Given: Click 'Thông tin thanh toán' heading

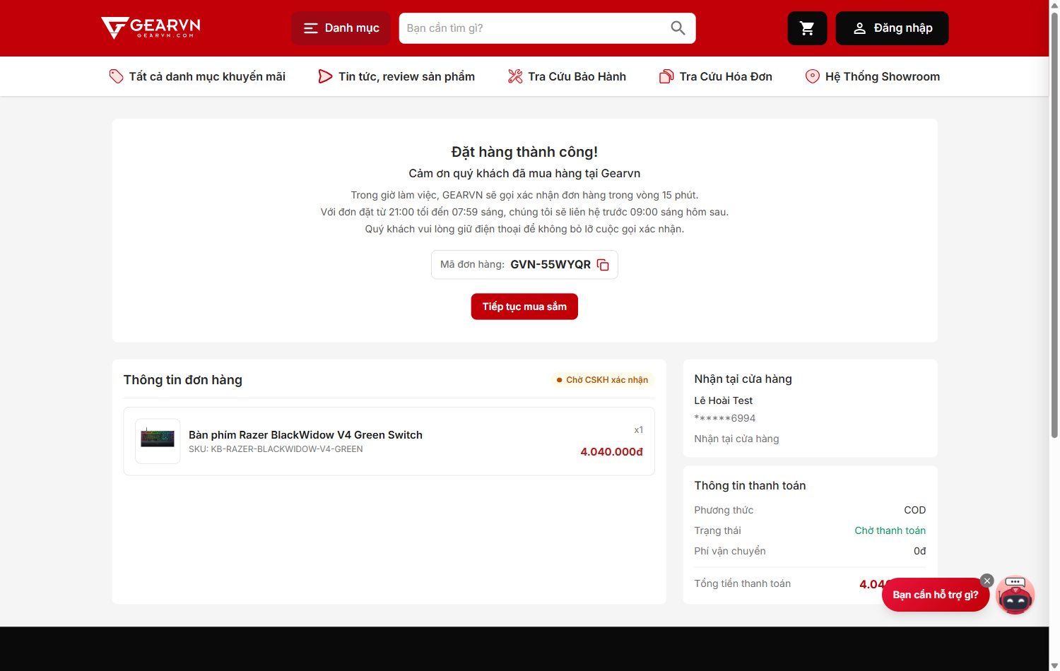Looking at the screenshot, I should pyautogui.click(x=750, y=485).
